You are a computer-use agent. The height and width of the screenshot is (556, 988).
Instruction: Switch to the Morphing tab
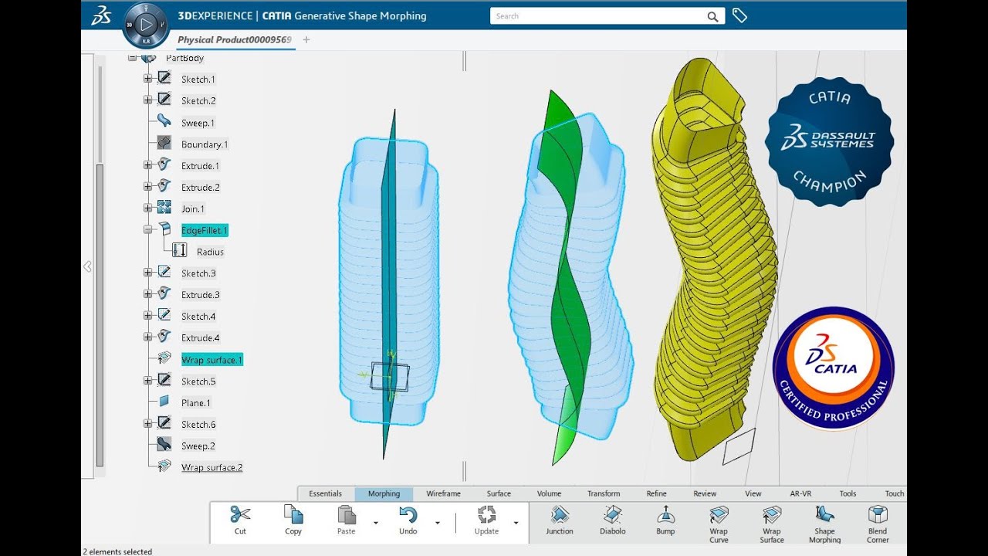click(384, 494)
